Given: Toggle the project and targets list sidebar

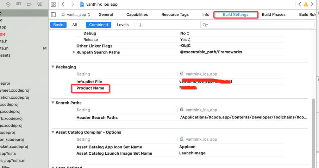Looking at the screenshot, I should tap(53, 14).
